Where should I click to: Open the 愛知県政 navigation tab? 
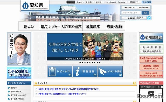(93, 26)
